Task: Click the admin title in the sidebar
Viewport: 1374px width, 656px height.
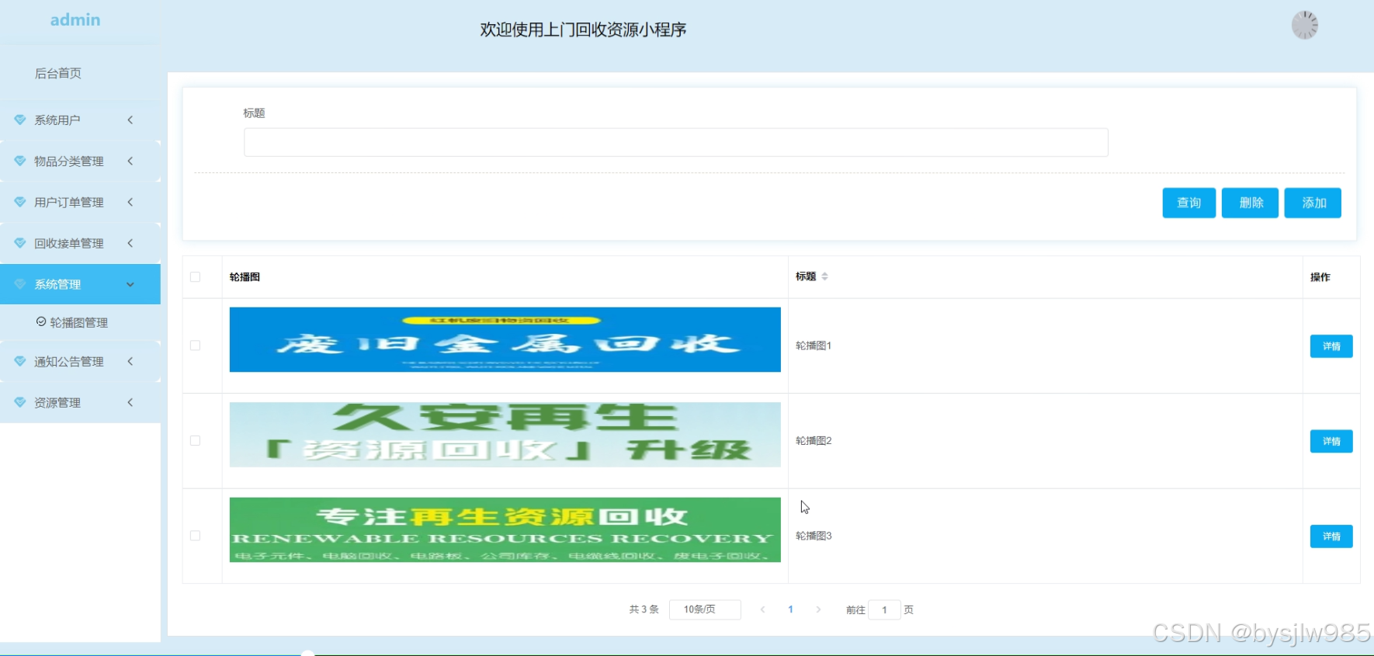Action: tap(75, 20)
